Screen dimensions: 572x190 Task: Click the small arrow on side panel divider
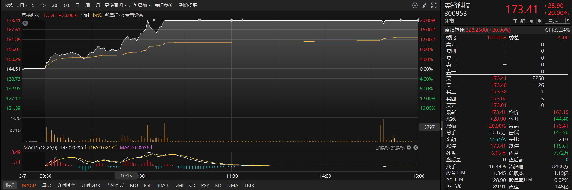pyautogui.click(x=442, y=128)
